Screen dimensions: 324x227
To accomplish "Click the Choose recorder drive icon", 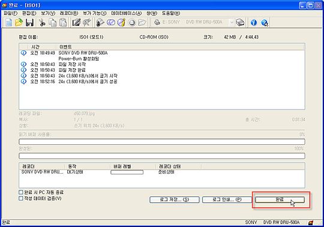I will click(240, 23).
